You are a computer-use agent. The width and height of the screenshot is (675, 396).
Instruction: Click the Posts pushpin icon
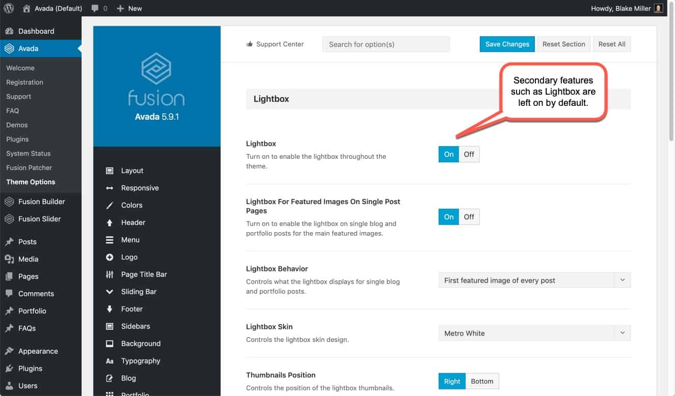point(9,242)
